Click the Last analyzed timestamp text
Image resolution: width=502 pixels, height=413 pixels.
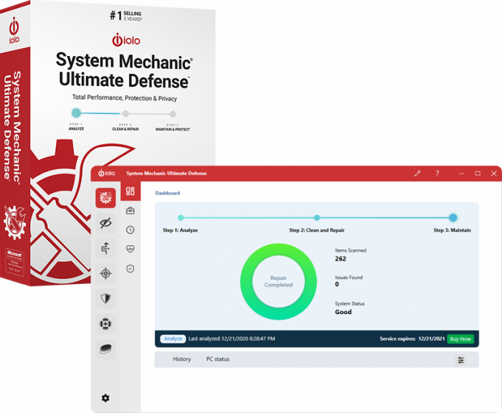(232, 338)
